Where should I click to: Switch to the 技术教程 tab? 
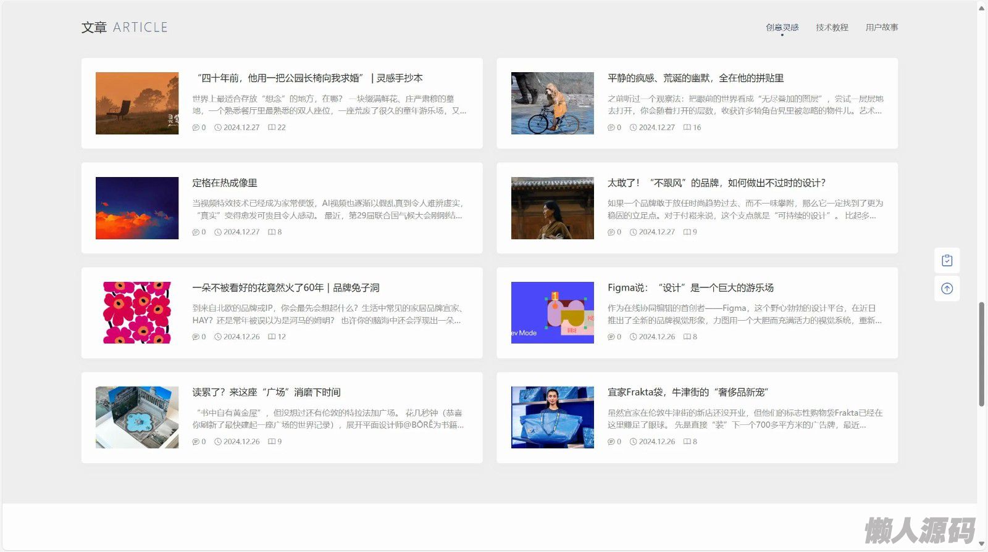coord(832,28)
